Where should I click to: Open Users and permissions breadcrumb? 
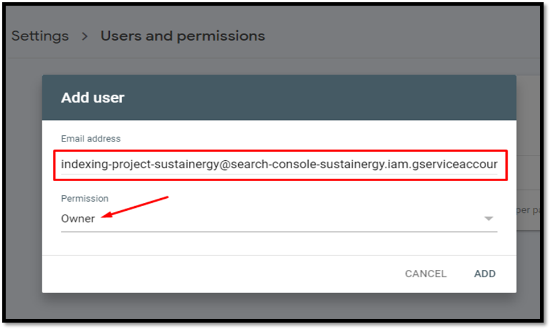click(x=183, y=36)
